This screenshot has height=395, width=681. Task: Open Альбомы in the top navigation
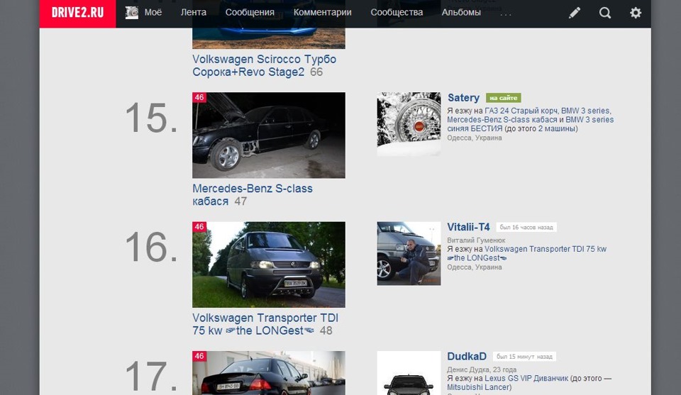461,13
